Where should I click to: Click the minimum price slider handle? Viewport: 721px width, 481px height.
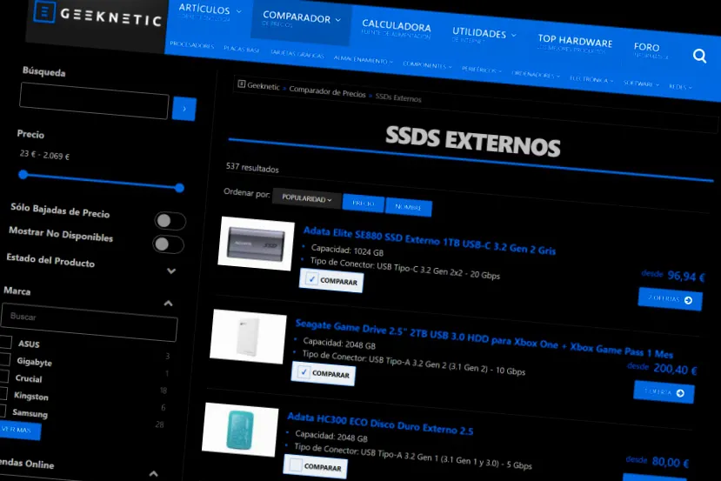pyautogui.click(x=23, y=174)
